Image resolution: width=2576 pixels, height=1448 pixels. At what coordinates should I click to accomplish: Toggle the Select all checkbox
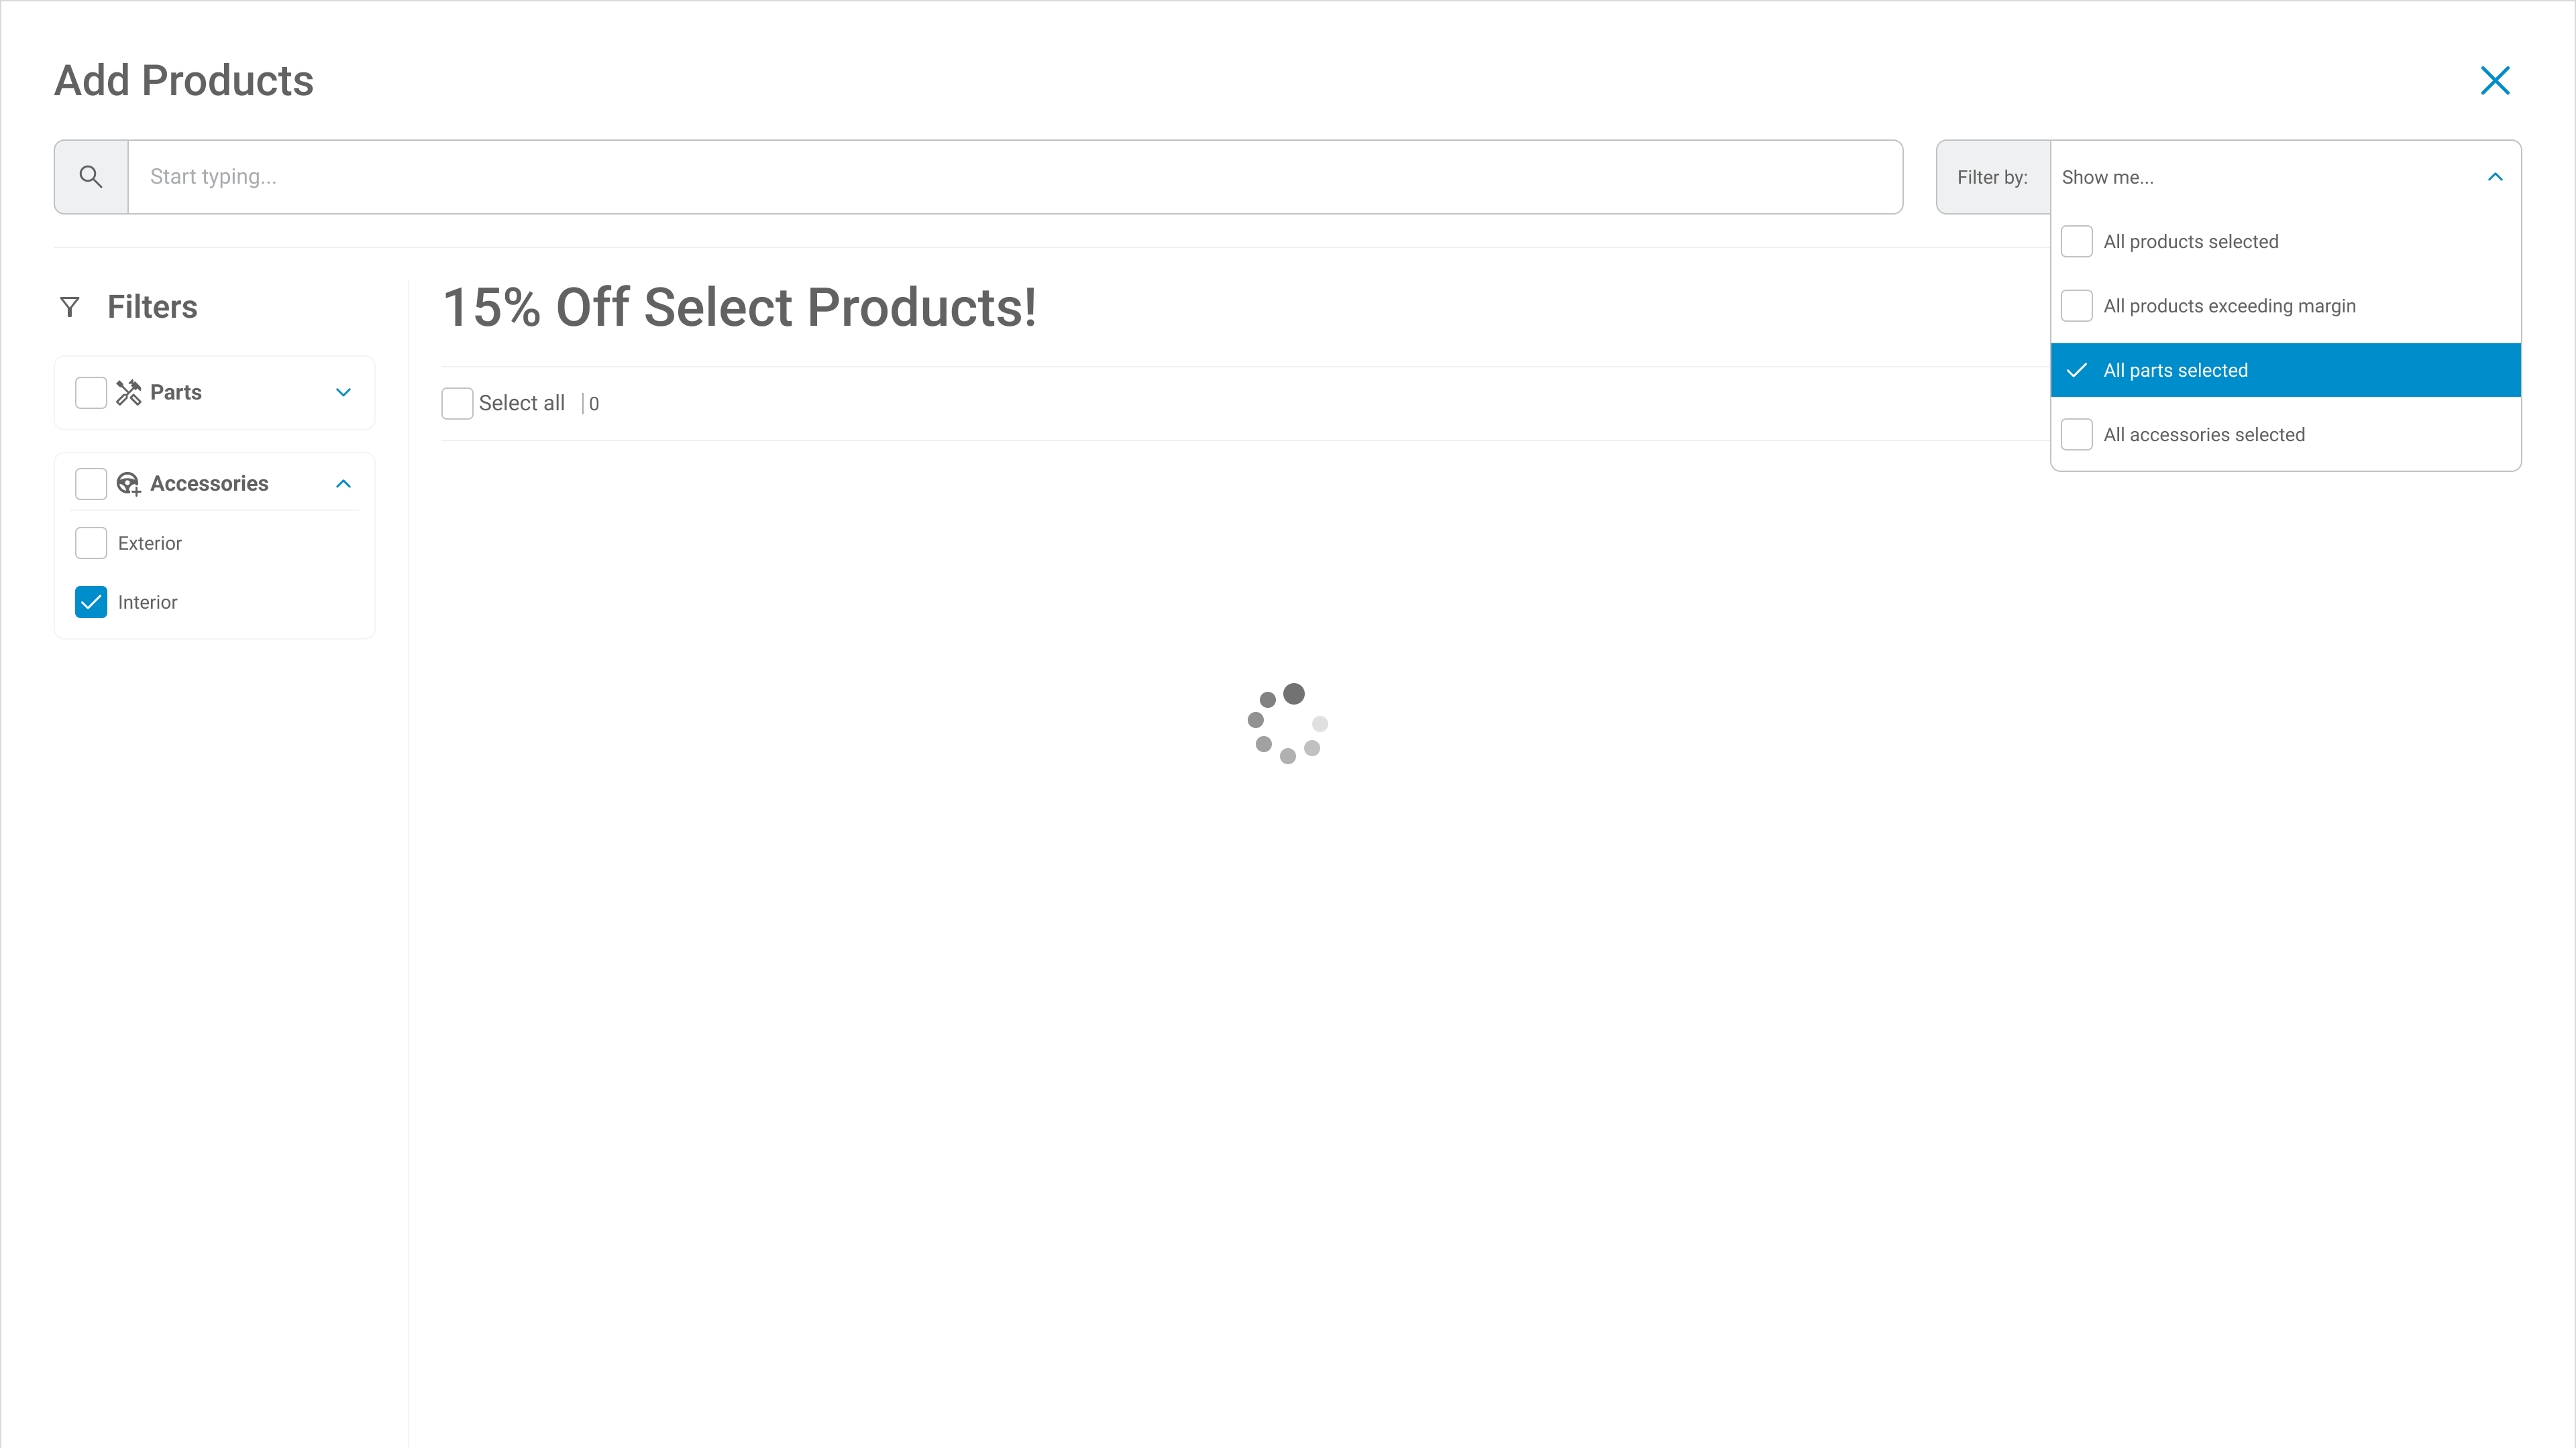[457, 404]
